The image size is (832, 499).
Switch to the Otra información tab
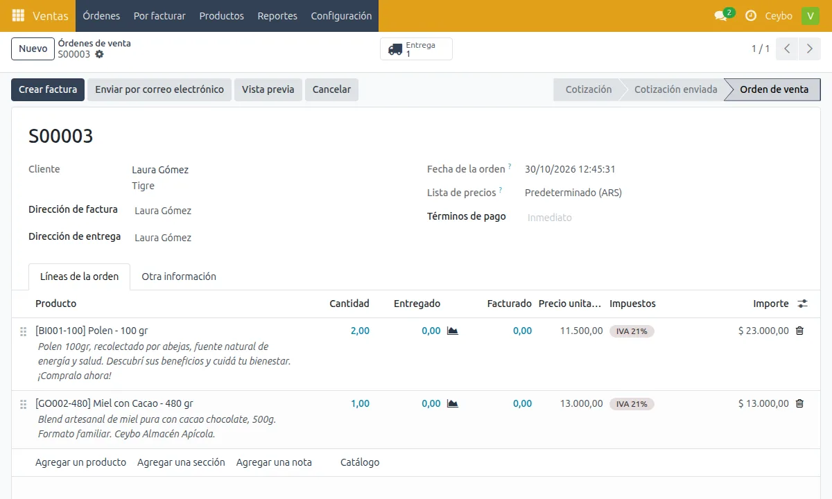(x=179, y=277)
